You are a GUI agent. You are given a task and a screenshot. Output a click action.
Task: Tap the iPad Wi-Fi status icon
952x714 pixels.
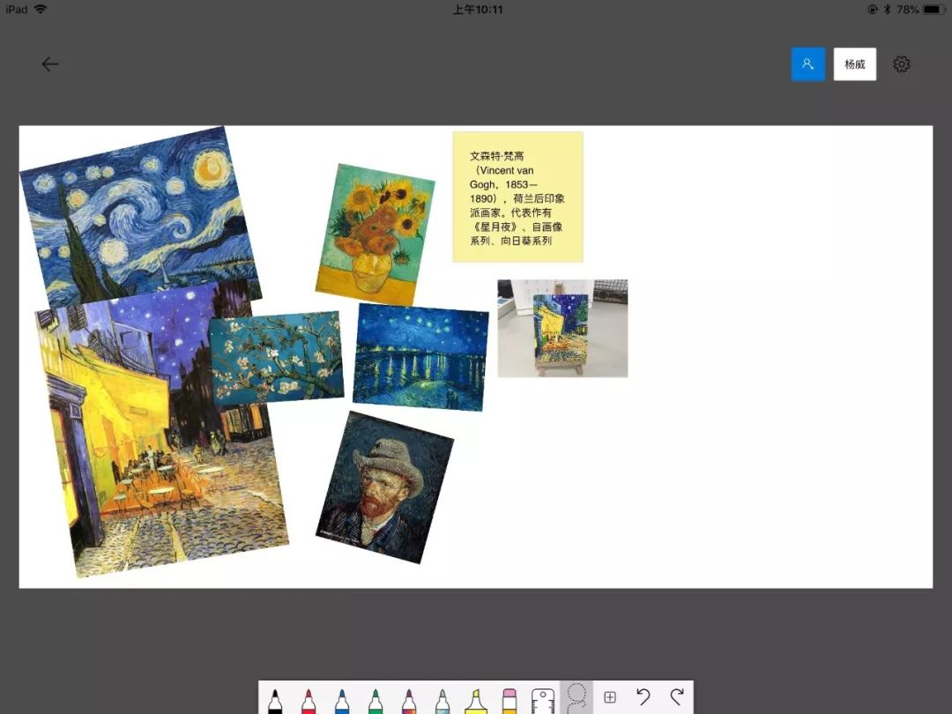[41, 9]
